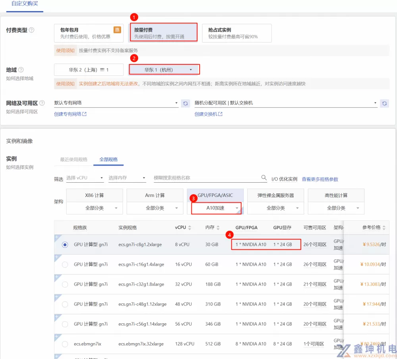Click the ¥10.0934/时 price cell

click(373, 264)
